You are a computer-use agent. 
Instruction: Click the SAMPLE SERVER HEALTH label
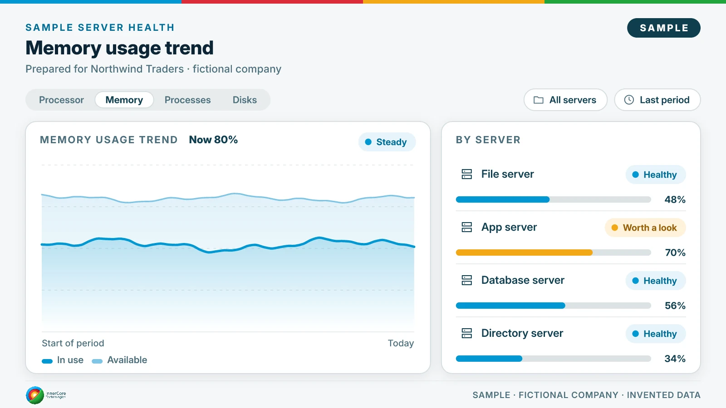coord(100,28)
